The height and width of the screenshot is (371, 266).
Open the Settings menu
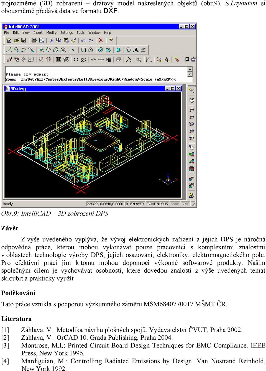(x=66, y=33)
